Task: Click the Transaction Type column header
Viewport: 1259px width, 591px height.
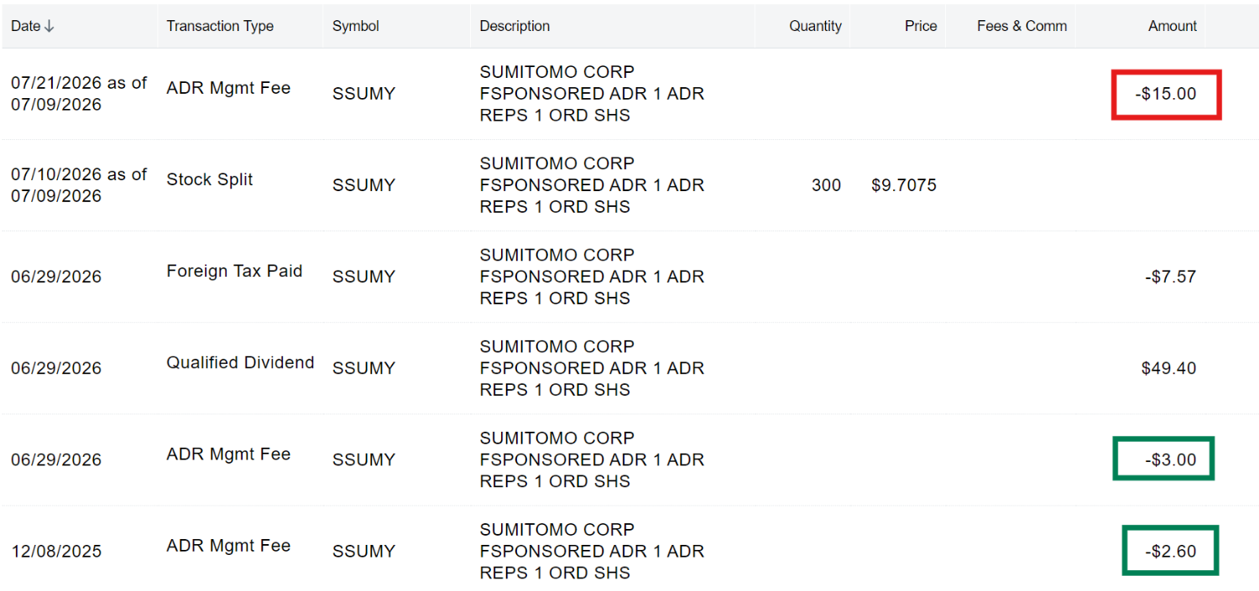Action: click(220, 26)
